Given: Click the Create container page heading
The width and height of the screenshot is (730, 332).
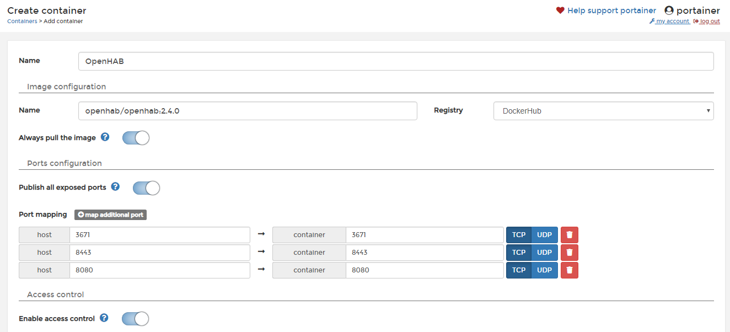Looking at the screenshot, I should pyautogui.click(x=47, y=10).
